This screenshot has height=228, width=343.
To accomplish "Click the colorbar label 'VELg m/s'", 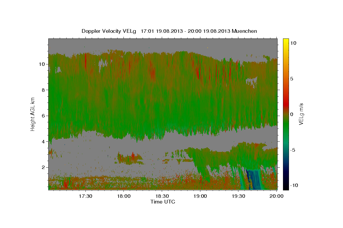I will click(301, 114).
